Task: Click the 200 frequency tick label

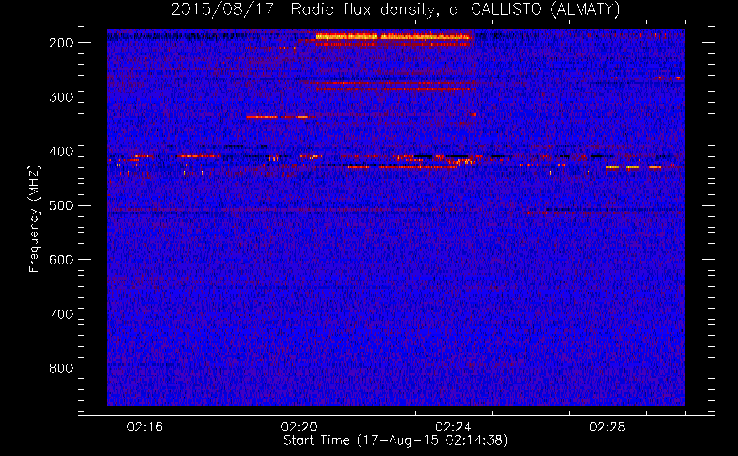Action: coord(61,43)
